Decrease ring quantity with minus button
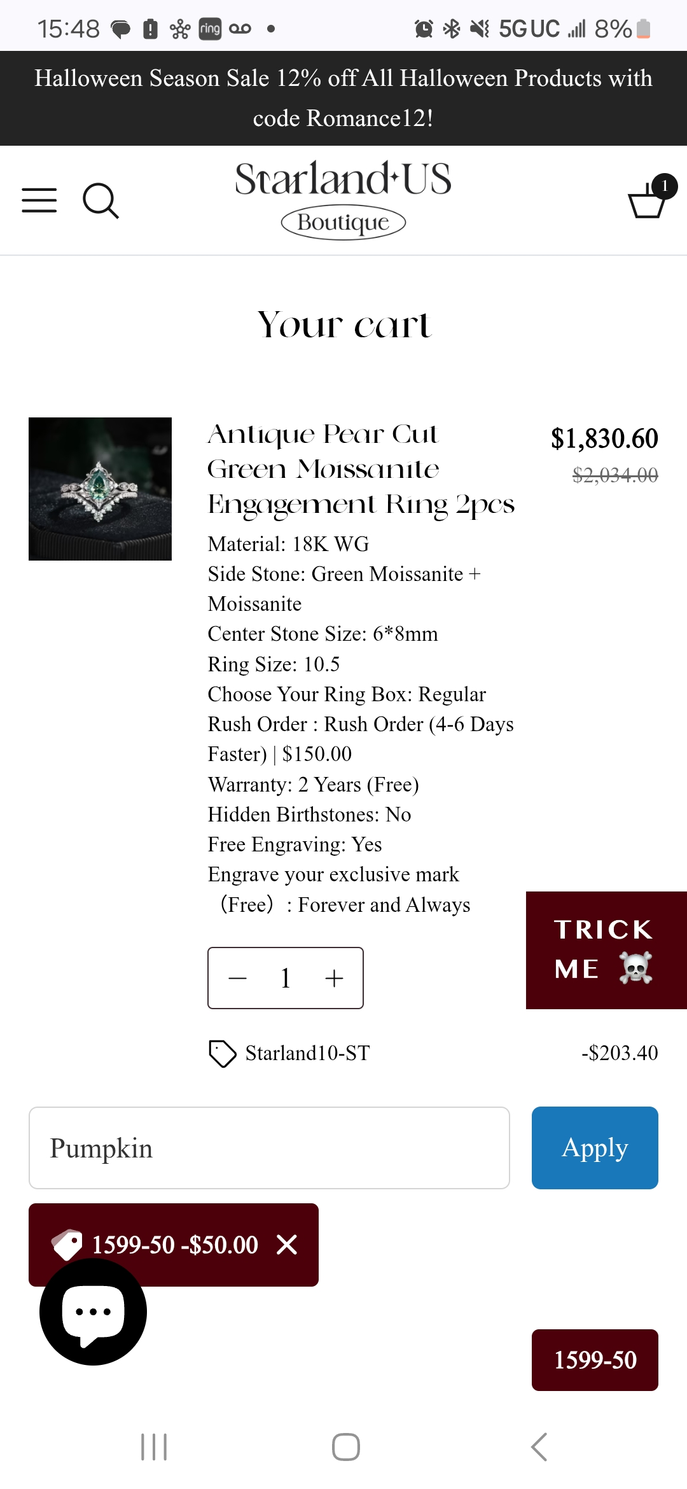 pos(237,978)
